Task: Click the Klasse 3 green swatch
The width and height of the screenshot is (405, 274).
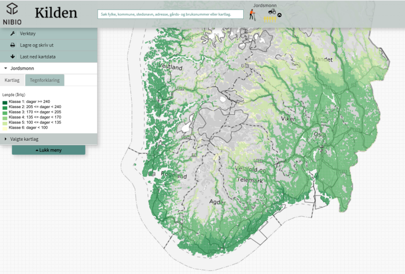Action: coord(5,112)
